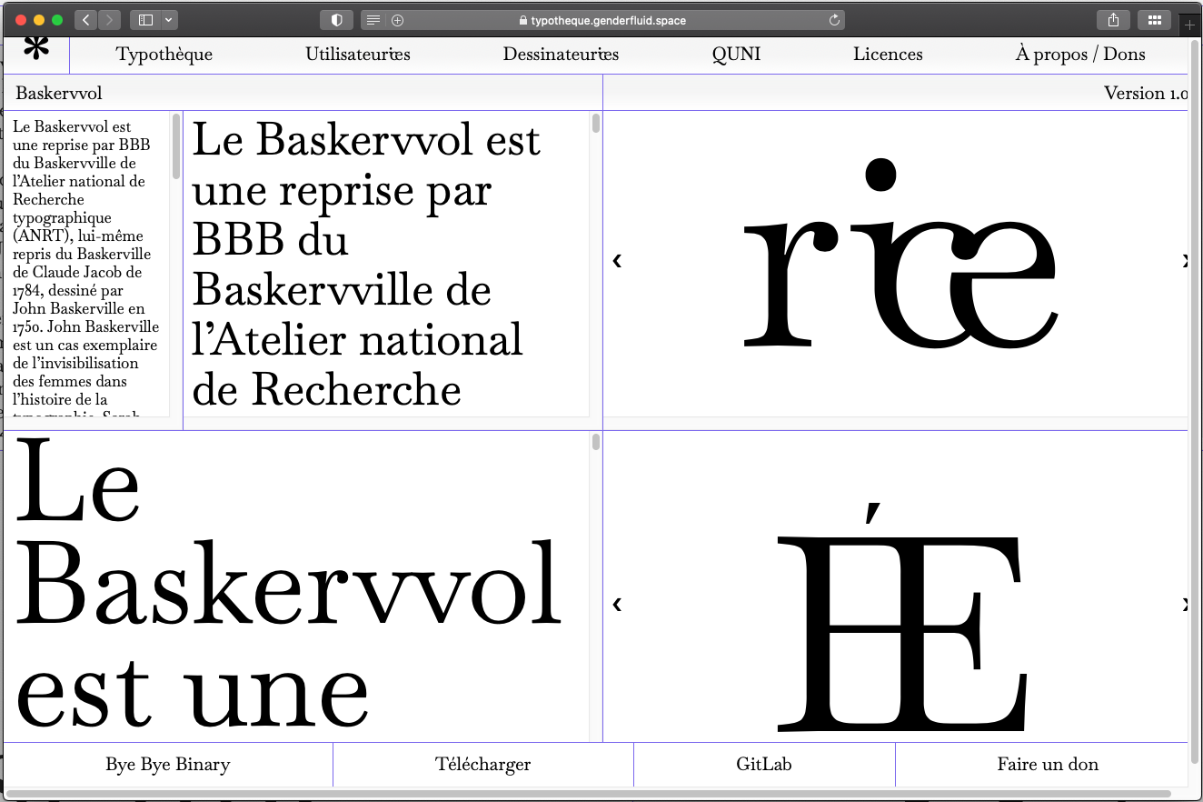The image size is (1203, 802).
Task: Add a new tab with plus button
Action: click(1189, 25)
